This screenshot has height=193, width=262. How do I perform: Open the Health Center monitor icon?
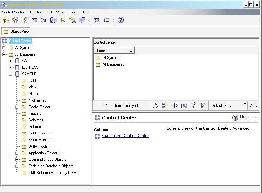[x=54, y=20]
